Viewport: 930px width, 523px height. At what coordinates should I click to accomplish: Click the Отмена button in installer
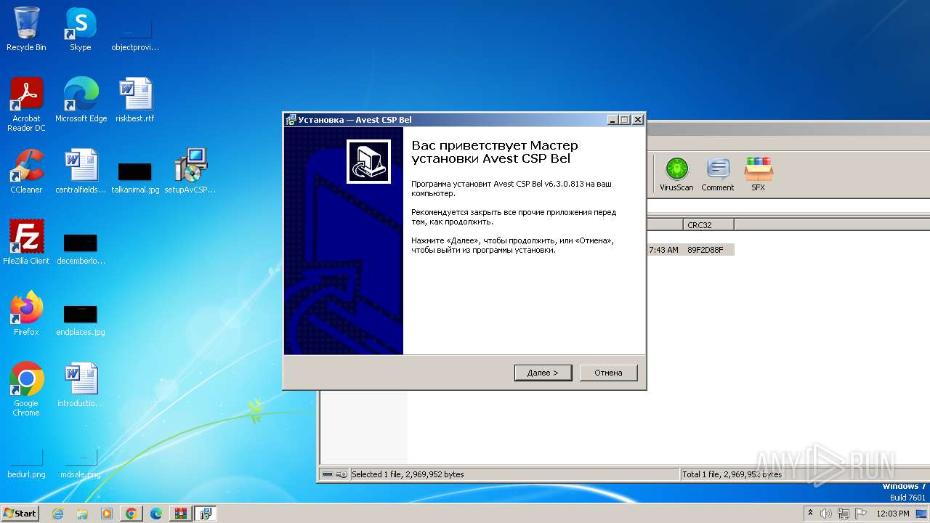click(608, 373)
